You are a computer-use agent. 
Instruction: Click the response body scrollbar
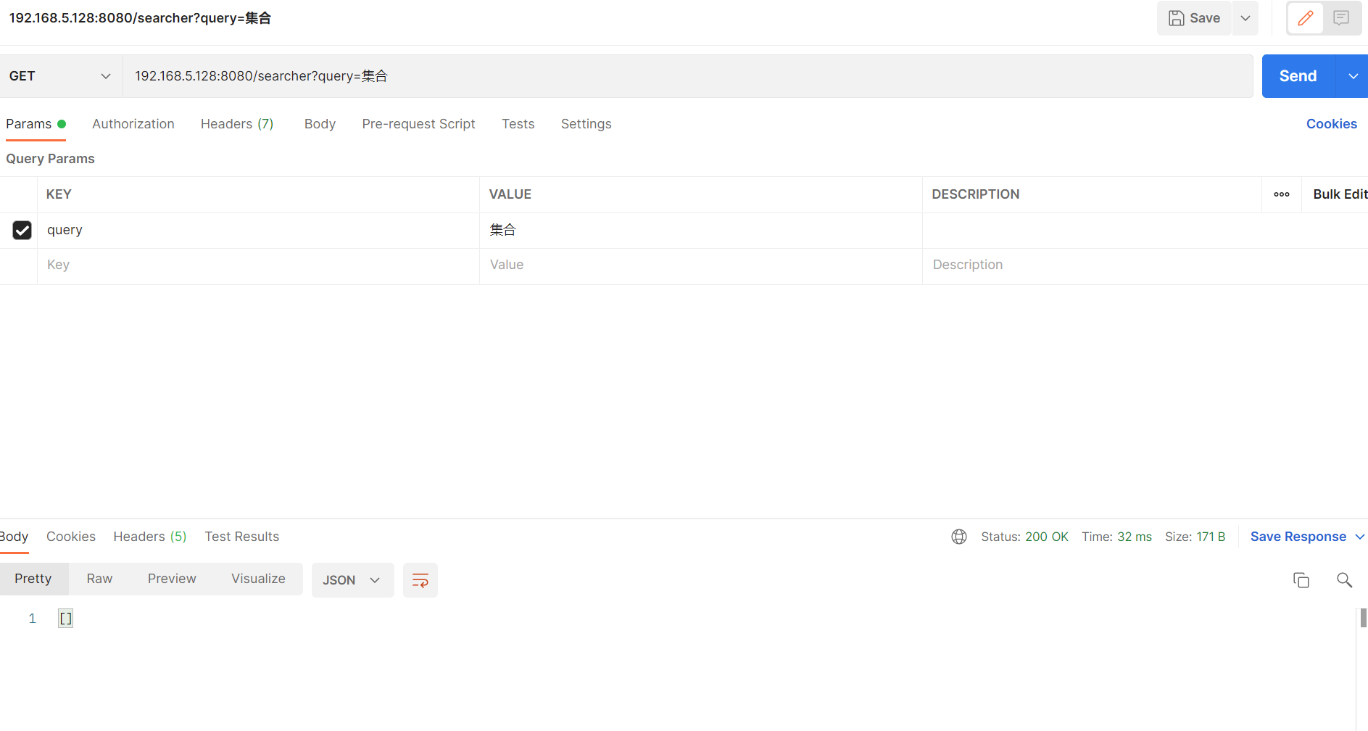(x=1363, y=618)
